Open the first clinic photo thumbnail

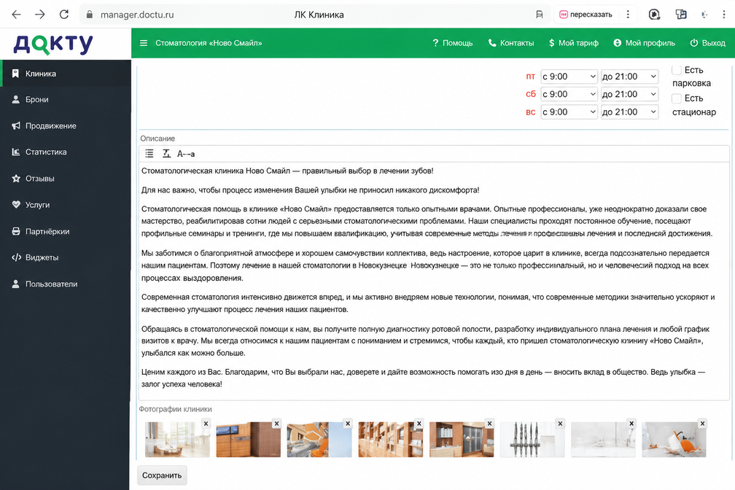pos(177,440)
